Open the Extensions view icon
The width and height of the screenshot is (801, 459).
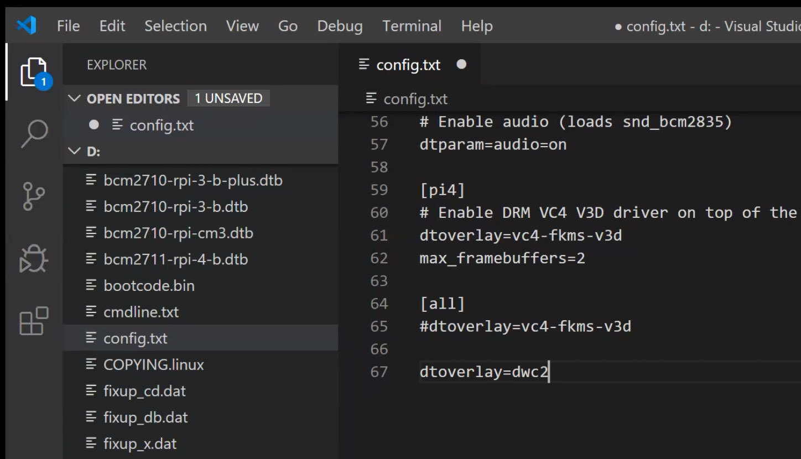[x=33, y=321]
